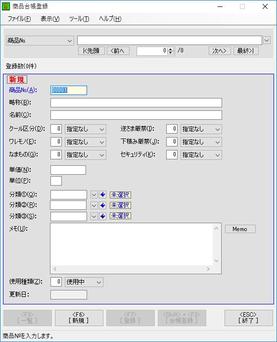Open the ツール(T) menu
The width and height of the screenshot is (277, 342).
click(x=79, y=19)
